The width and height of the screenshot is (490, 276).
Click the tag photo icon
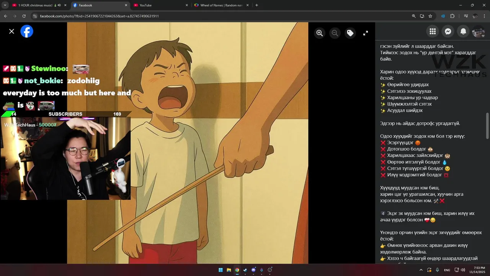350,33
